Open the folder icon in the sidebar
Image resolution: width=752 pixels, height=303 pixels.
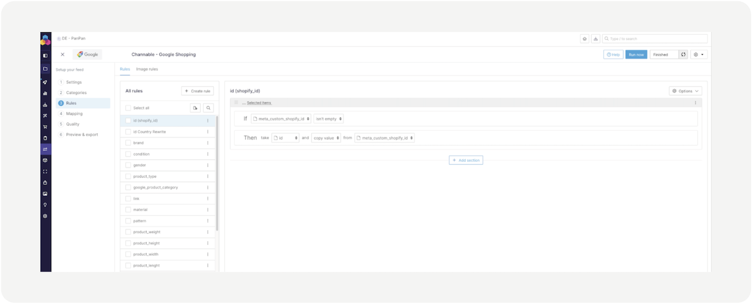(46, 69)
